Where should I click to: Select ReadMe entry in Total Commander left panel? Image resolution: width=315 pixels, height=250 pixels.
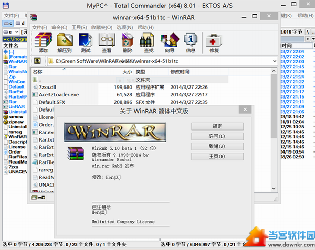[x=15, y=162]
